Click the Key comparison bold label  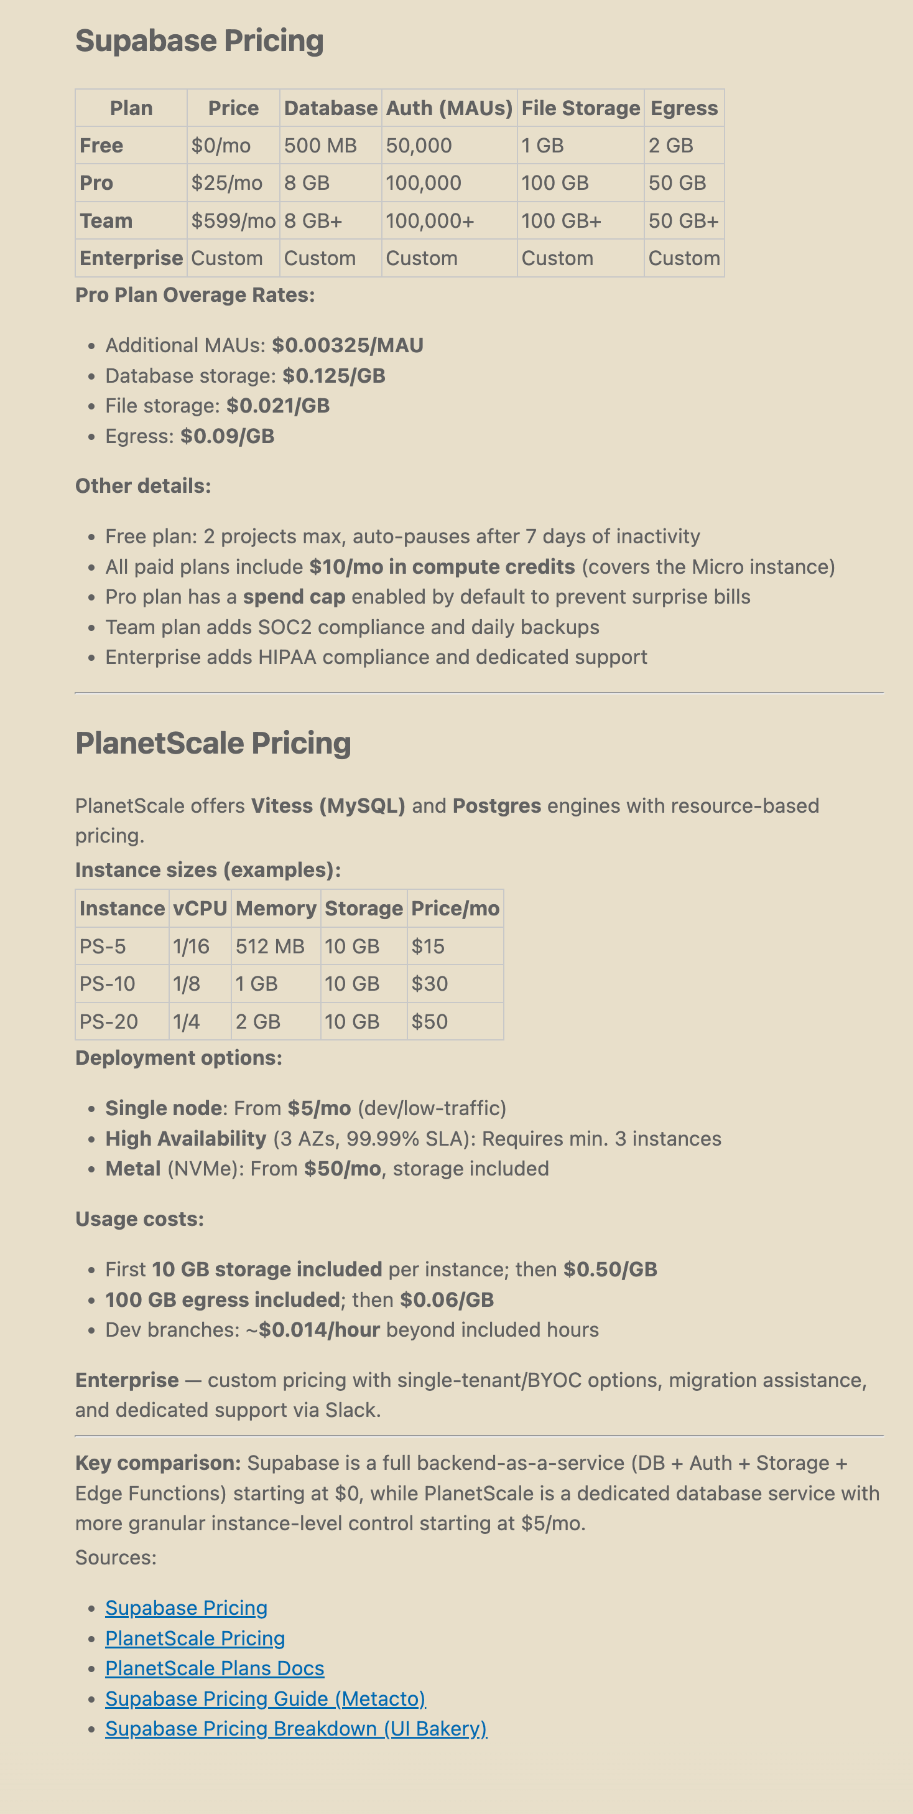[158, 1462]
